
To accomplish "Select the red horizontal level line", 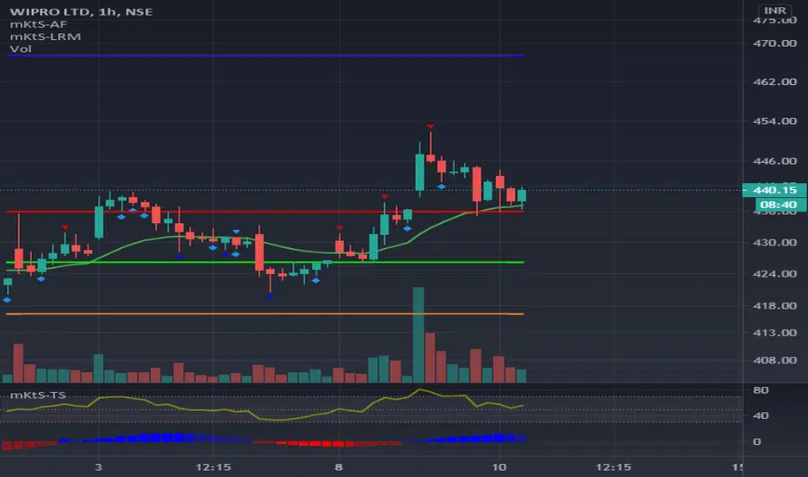I will pyautogui.click(x=265, y=212).
